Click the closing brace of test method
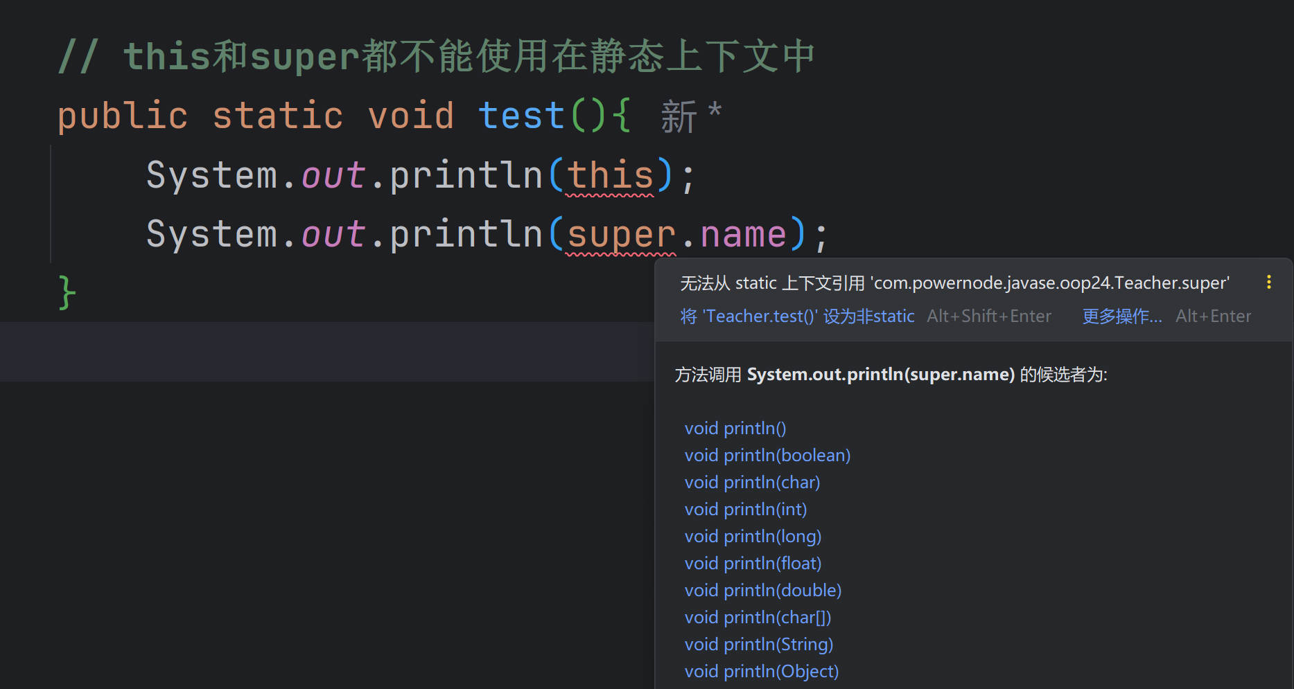Screen dimensions: 1294x689 (x=67, y=293)
